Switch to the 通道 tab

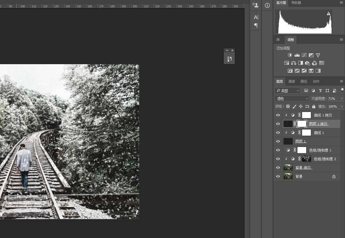coord(292,81)
